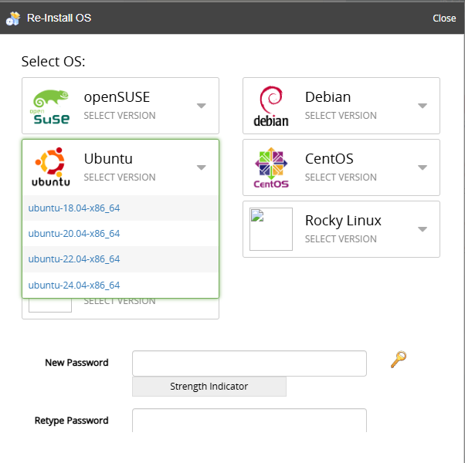465x463 pixels.
Task: Click the Rocky Linux name label
Action: (x=343, y=221)
